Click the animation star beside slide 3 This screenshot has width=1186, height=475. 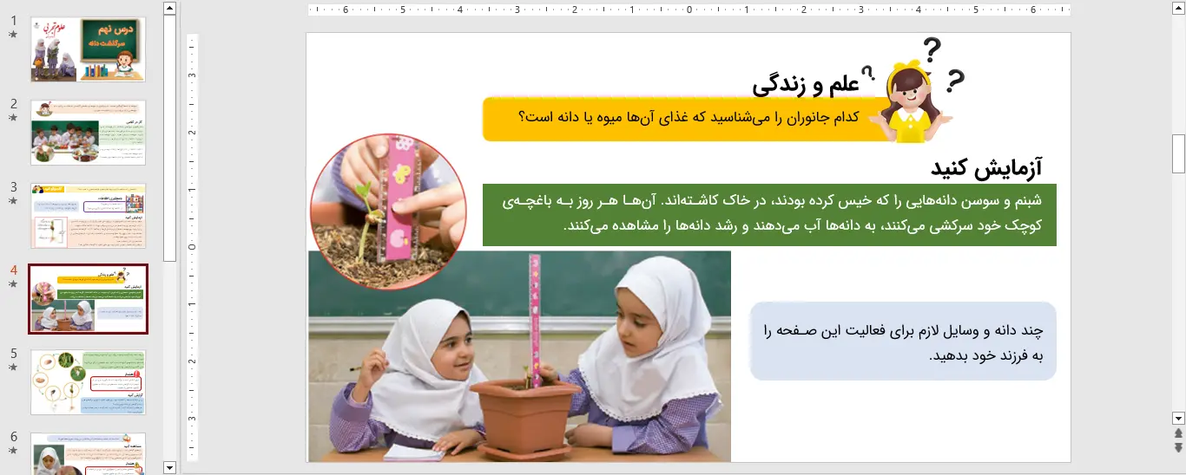[x=13, y=201]
